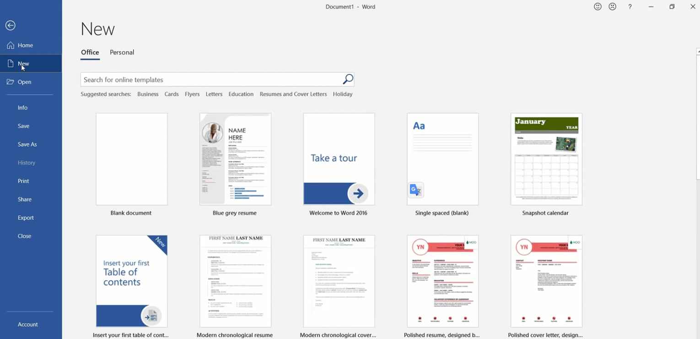Search suggested Business templates
This screenshot has height=339, width=700.
click(x=148, y=94)
